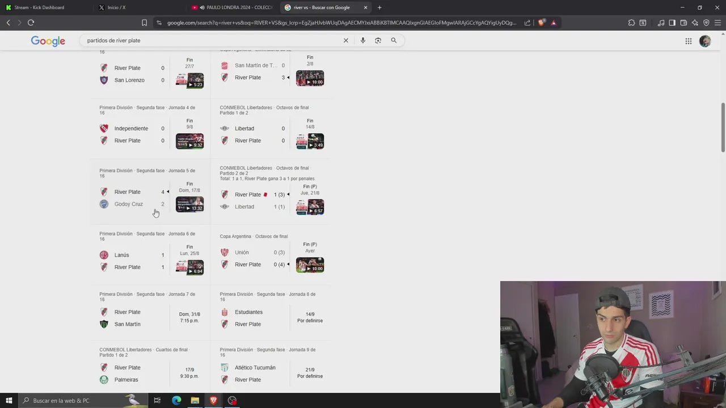Play San Martín vs River Plate 10:00 video
The width and height of the screenshot is (726, 408).
(310, 78)
